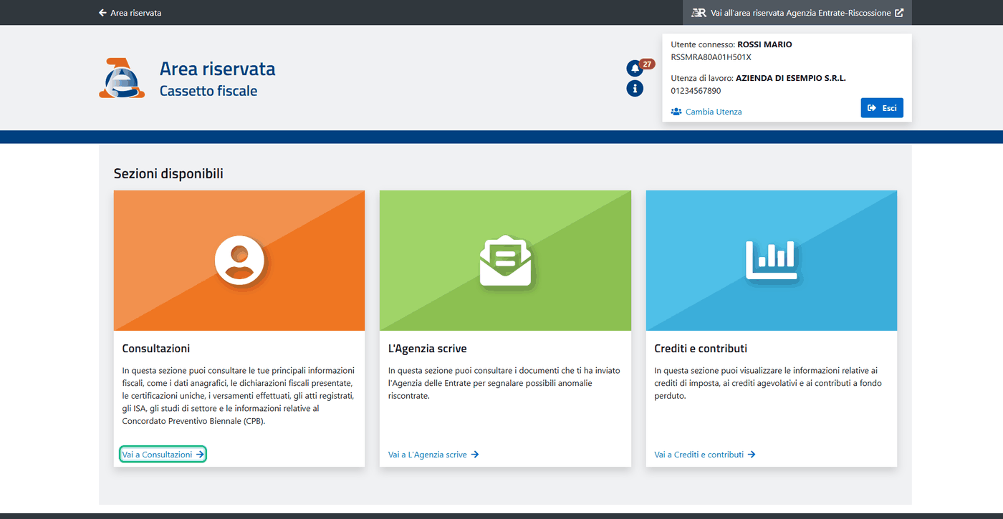Click the blue Crediti e contributi card banner
This screenshot has height=519, width=1003.
point(772,261)
